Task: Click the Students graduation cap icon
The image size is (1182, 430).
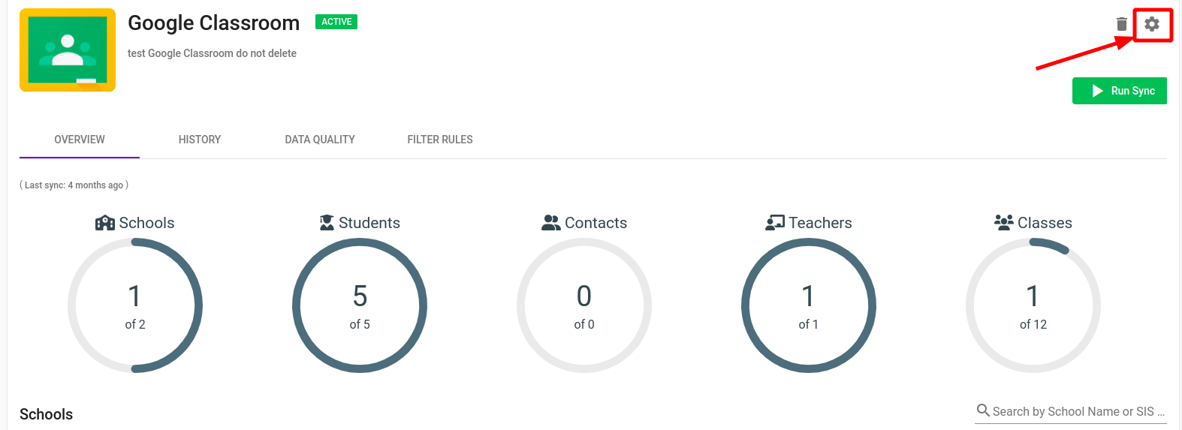Action: (327, 223)
